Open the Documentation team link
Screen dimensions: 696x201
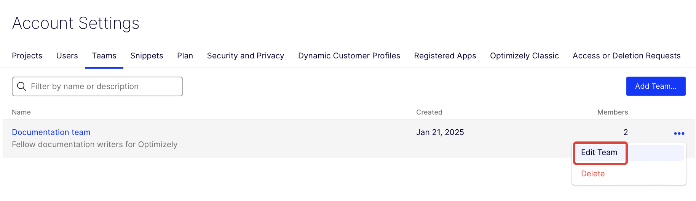(x=51, y=132)
